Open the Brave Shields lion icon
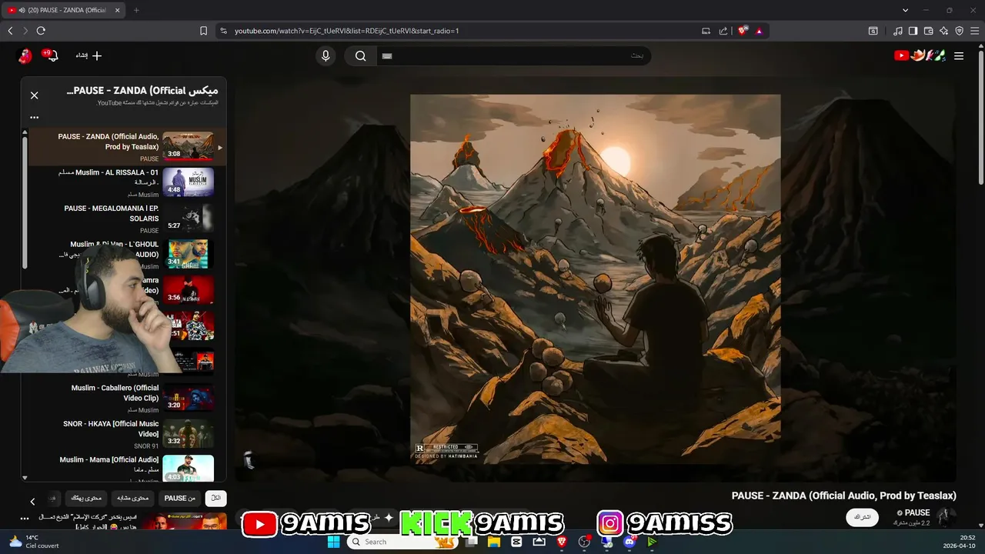Viewport: 985px width, 554px height. click(x=743, y=31)
